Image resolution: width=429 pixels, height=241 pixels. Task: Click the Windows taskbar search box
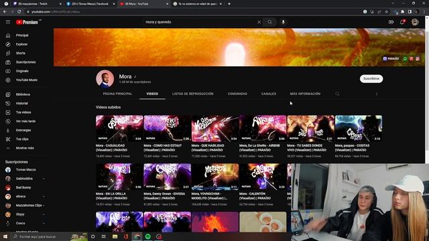point(49,236)
